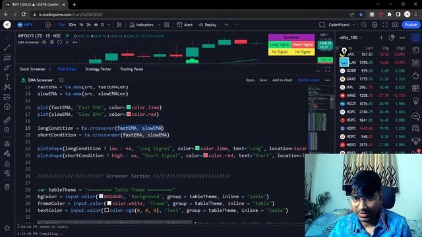422x237 pixels.
Task: Toggle stay in drawing mode
Action: [x=7, y=153]
